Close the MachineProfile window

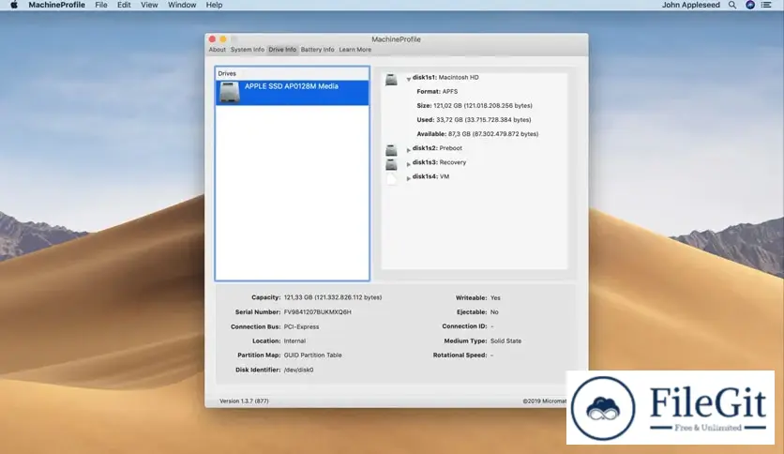click(212, 39)
